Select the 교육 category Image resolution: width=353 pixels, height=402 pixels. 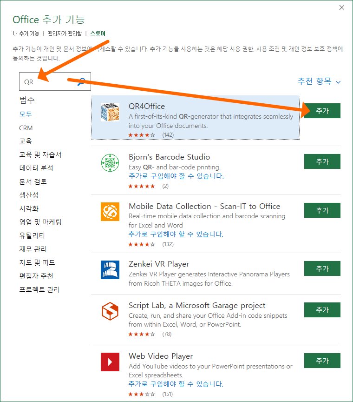click(26, 141)
